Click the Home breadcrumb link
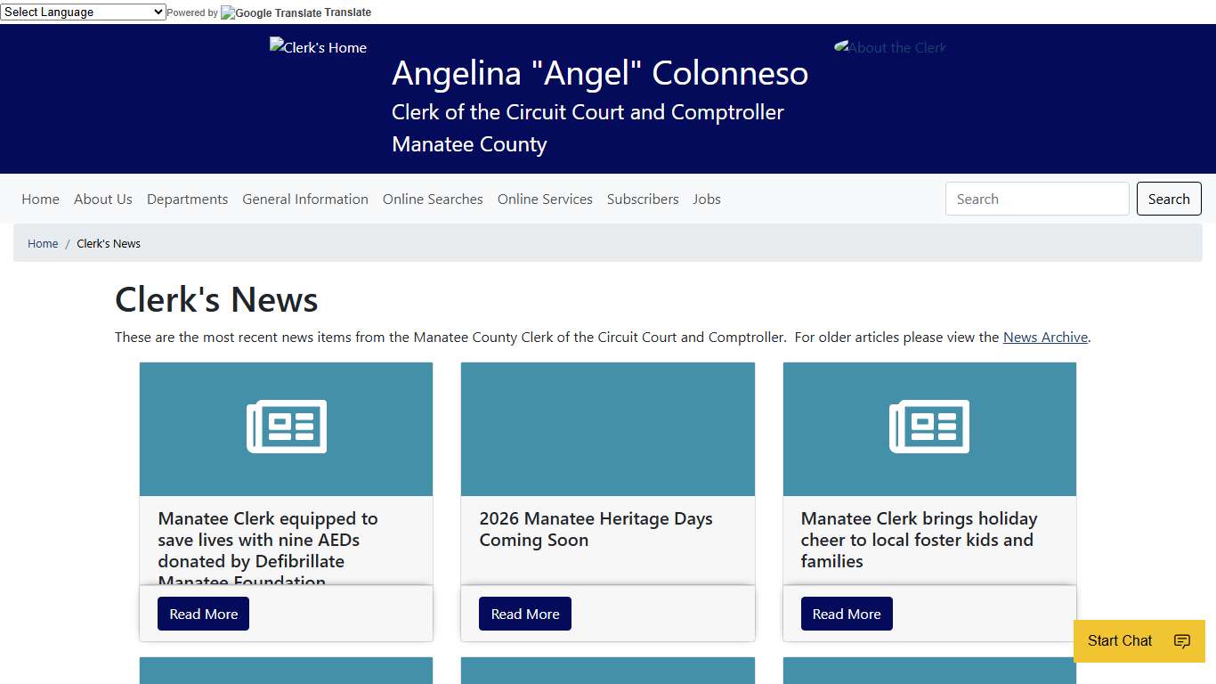This screenshot has height=684, width=1216. tap(42, 243)
